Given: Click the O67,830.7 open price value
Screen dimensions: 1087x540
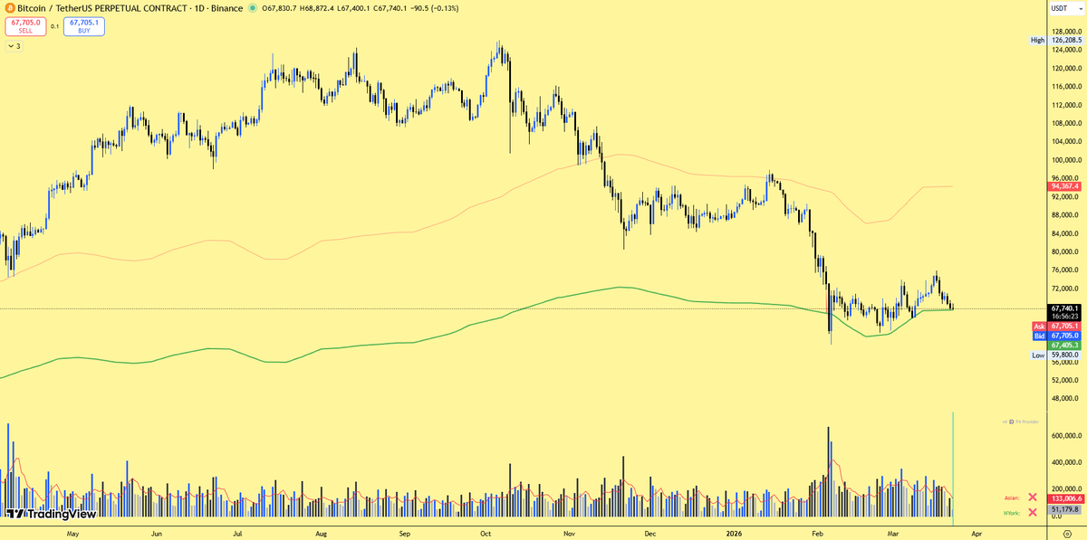Looking at the screenshot, I should click(x=280, y=8).
